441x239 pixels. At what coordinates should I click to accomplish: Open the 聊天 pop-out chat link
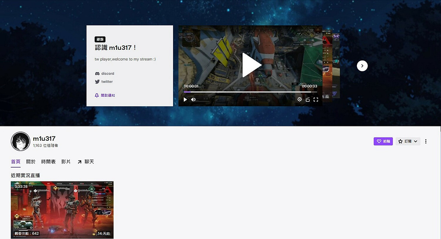coord(86,162)
